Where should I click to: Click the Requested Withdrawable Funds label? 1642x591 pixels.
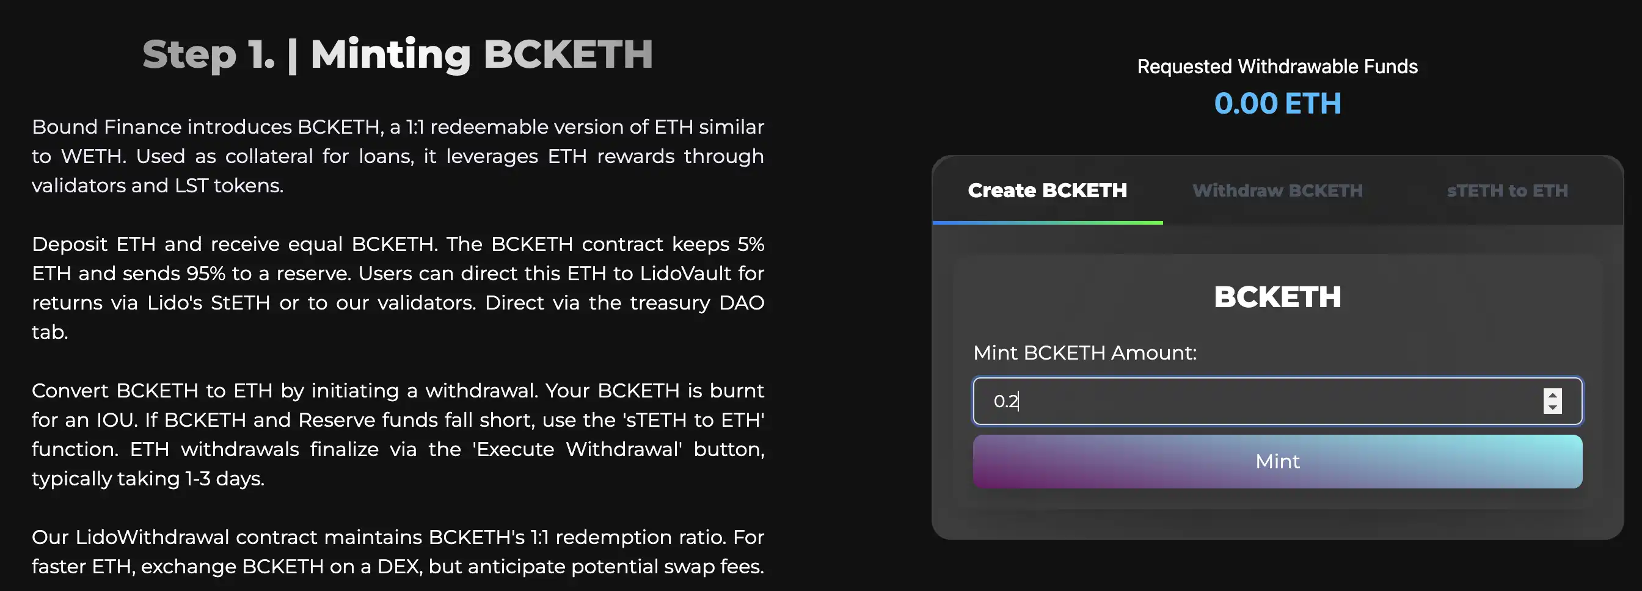click(x=1277, y=66)
